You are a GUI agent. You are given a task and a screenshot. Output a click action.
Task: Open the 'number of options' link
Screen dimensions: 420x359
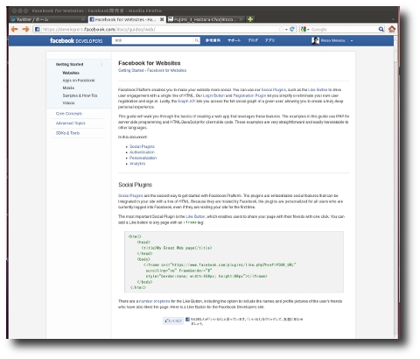coord(155,301)
